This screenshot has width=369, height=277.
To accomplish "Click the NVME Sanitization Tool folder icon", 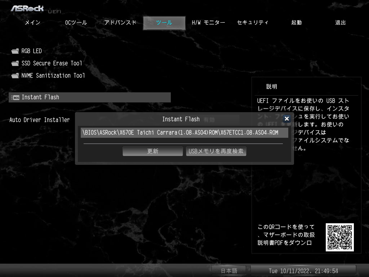I will click(15, 76).
